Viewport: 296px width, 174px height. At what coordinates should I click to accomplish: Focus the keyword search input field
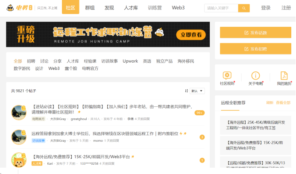pyautogui.click(x=221, y=8)
